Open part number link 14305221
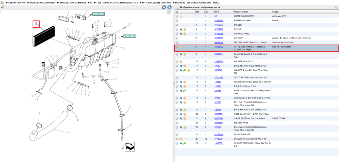339x162 pixels. tap(219, 143)
